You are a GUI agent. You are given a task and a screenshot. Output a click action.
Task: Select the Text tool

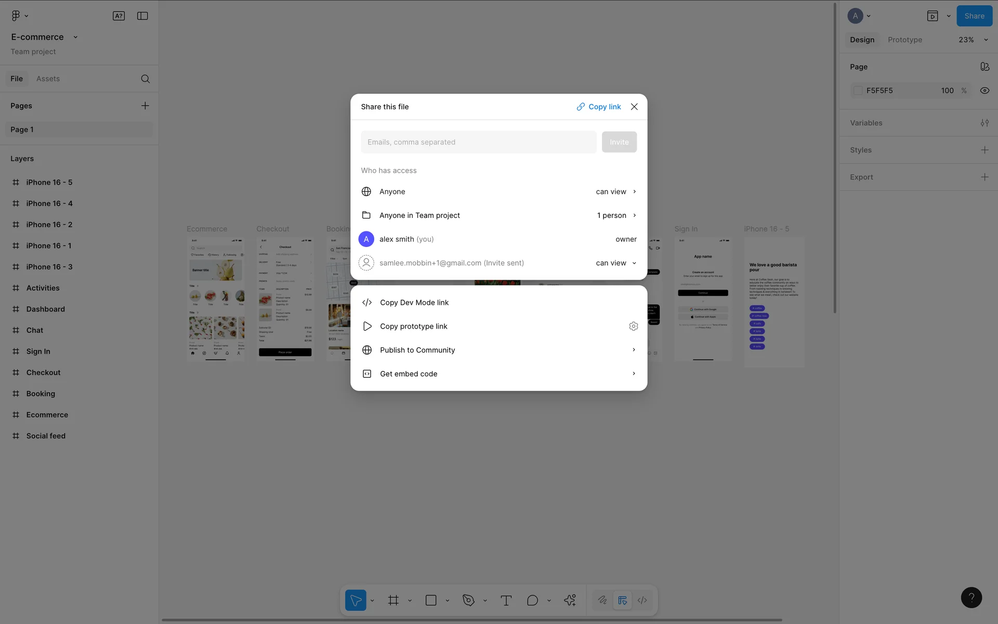[506, 600]
